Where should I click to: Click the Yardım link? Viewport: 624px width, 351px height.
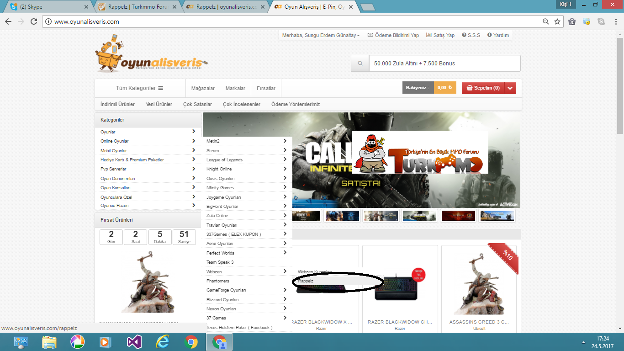tap(498, 35)
